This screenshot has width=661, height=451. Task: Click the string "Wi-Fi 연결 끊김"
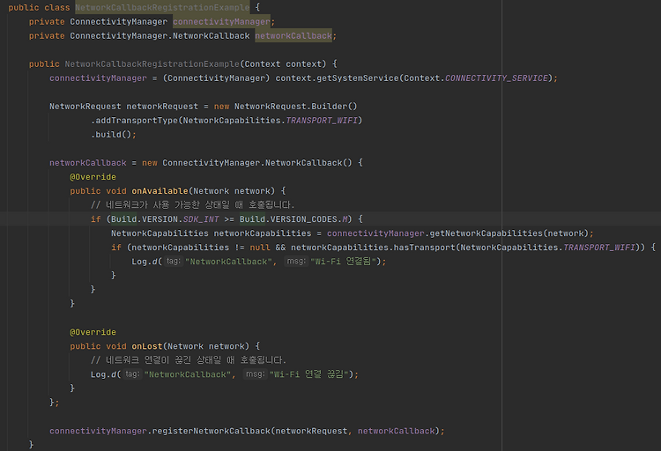click(309, 374)
